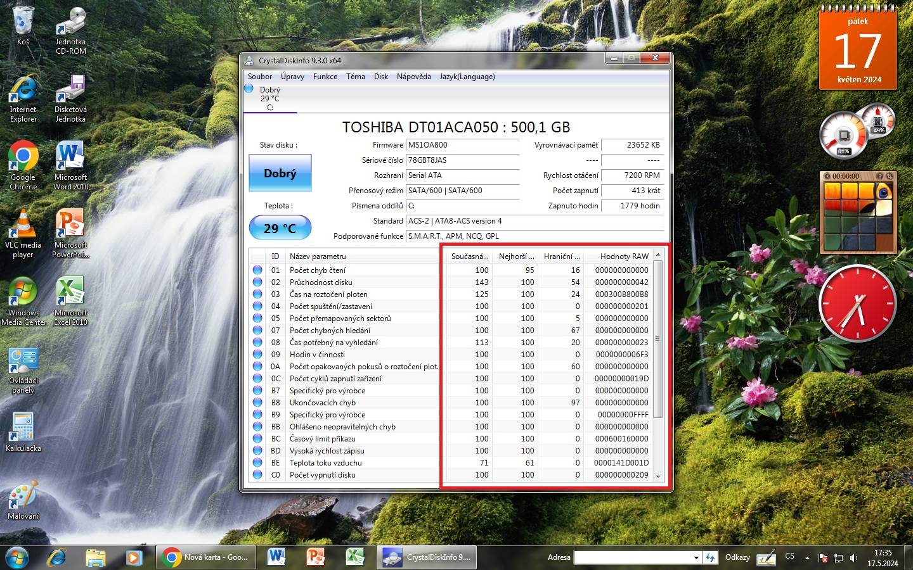Click the scroll-up arrow of SMART list
Image resolution: width=913 pixels, height=570 pixels.
[658, 255]
